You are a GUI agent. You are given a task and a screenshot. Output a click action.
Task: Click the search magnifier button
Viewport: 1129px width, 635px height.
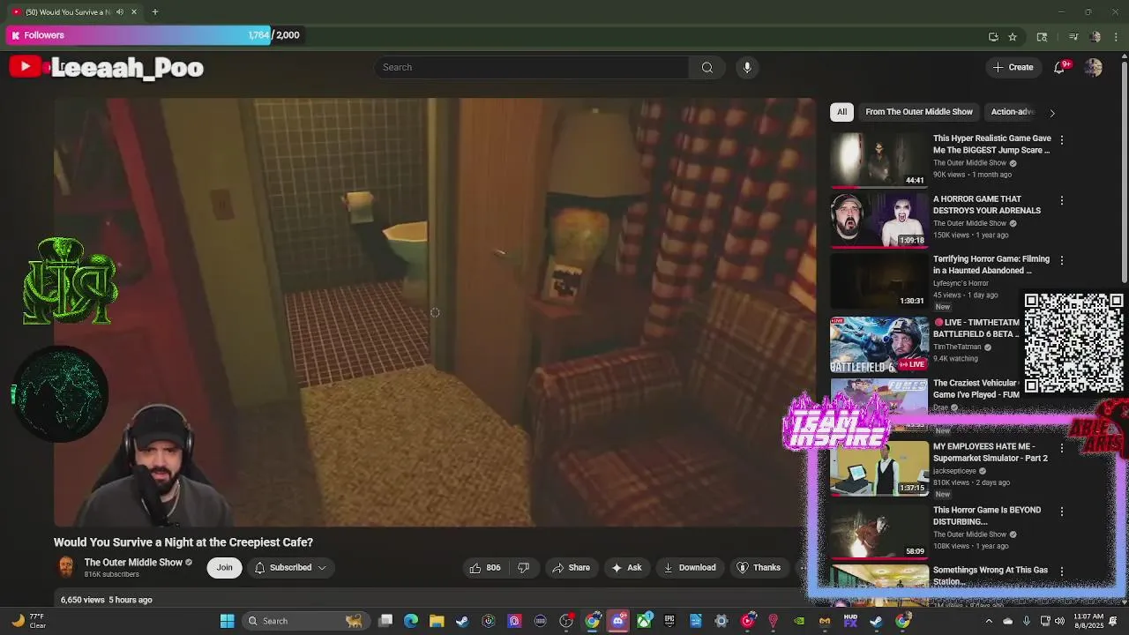707,67
